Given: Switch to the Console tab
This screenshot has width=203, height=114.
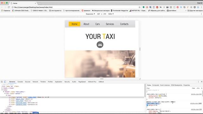Looking at the screenshot, I should click(x=20, y=82).
